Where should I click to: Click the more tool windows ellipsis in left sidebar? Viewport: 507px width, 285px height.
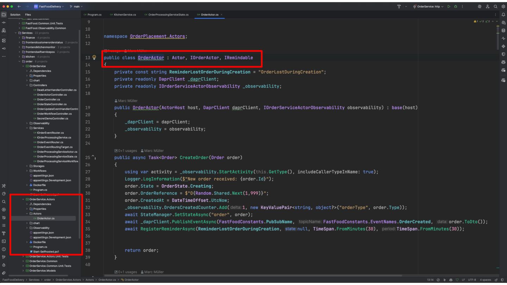click(4, 56)
